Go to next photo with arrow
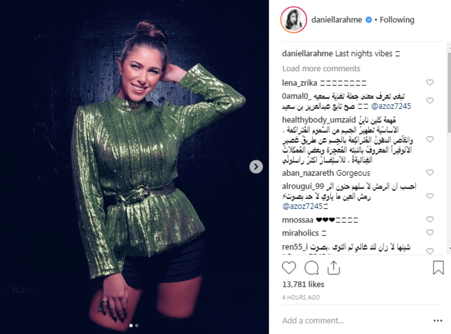Image resolution: width=451 pixels, height=334 pixels. click(x=256, y=166)
